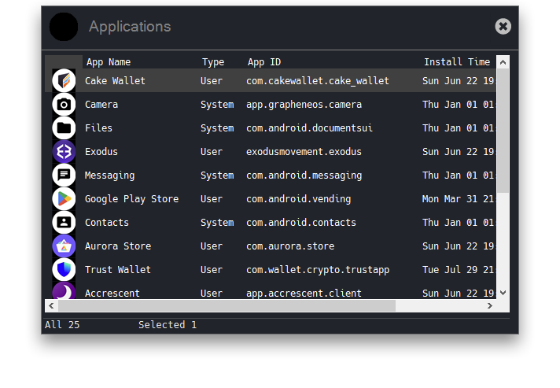Click the Accrescent moon icon

pos(64,290)
